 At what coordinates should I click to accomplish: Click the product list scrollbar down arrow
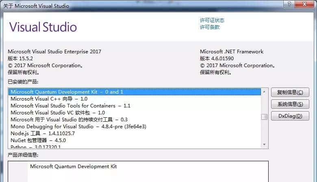pos(264,145)
